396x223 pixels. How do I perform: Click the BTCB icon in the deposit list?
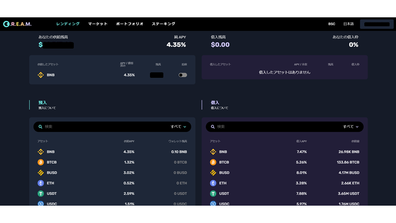click(41, 162)
